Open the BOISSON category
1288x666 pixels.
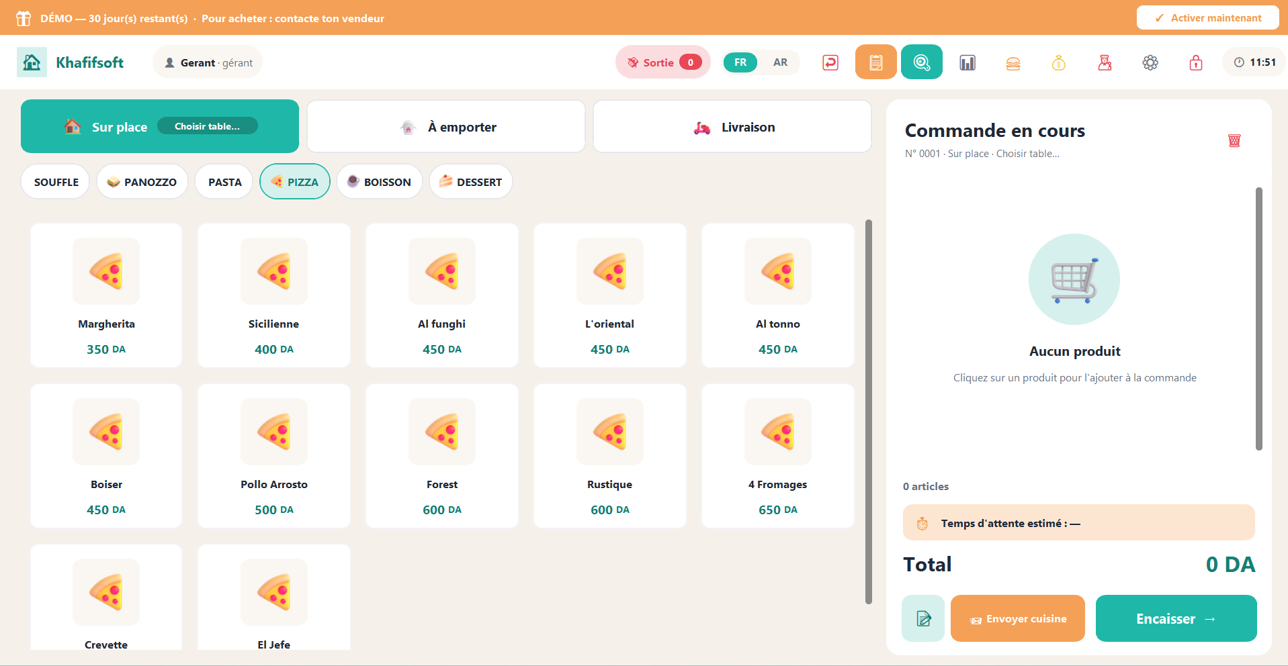(x=380, y=182)
